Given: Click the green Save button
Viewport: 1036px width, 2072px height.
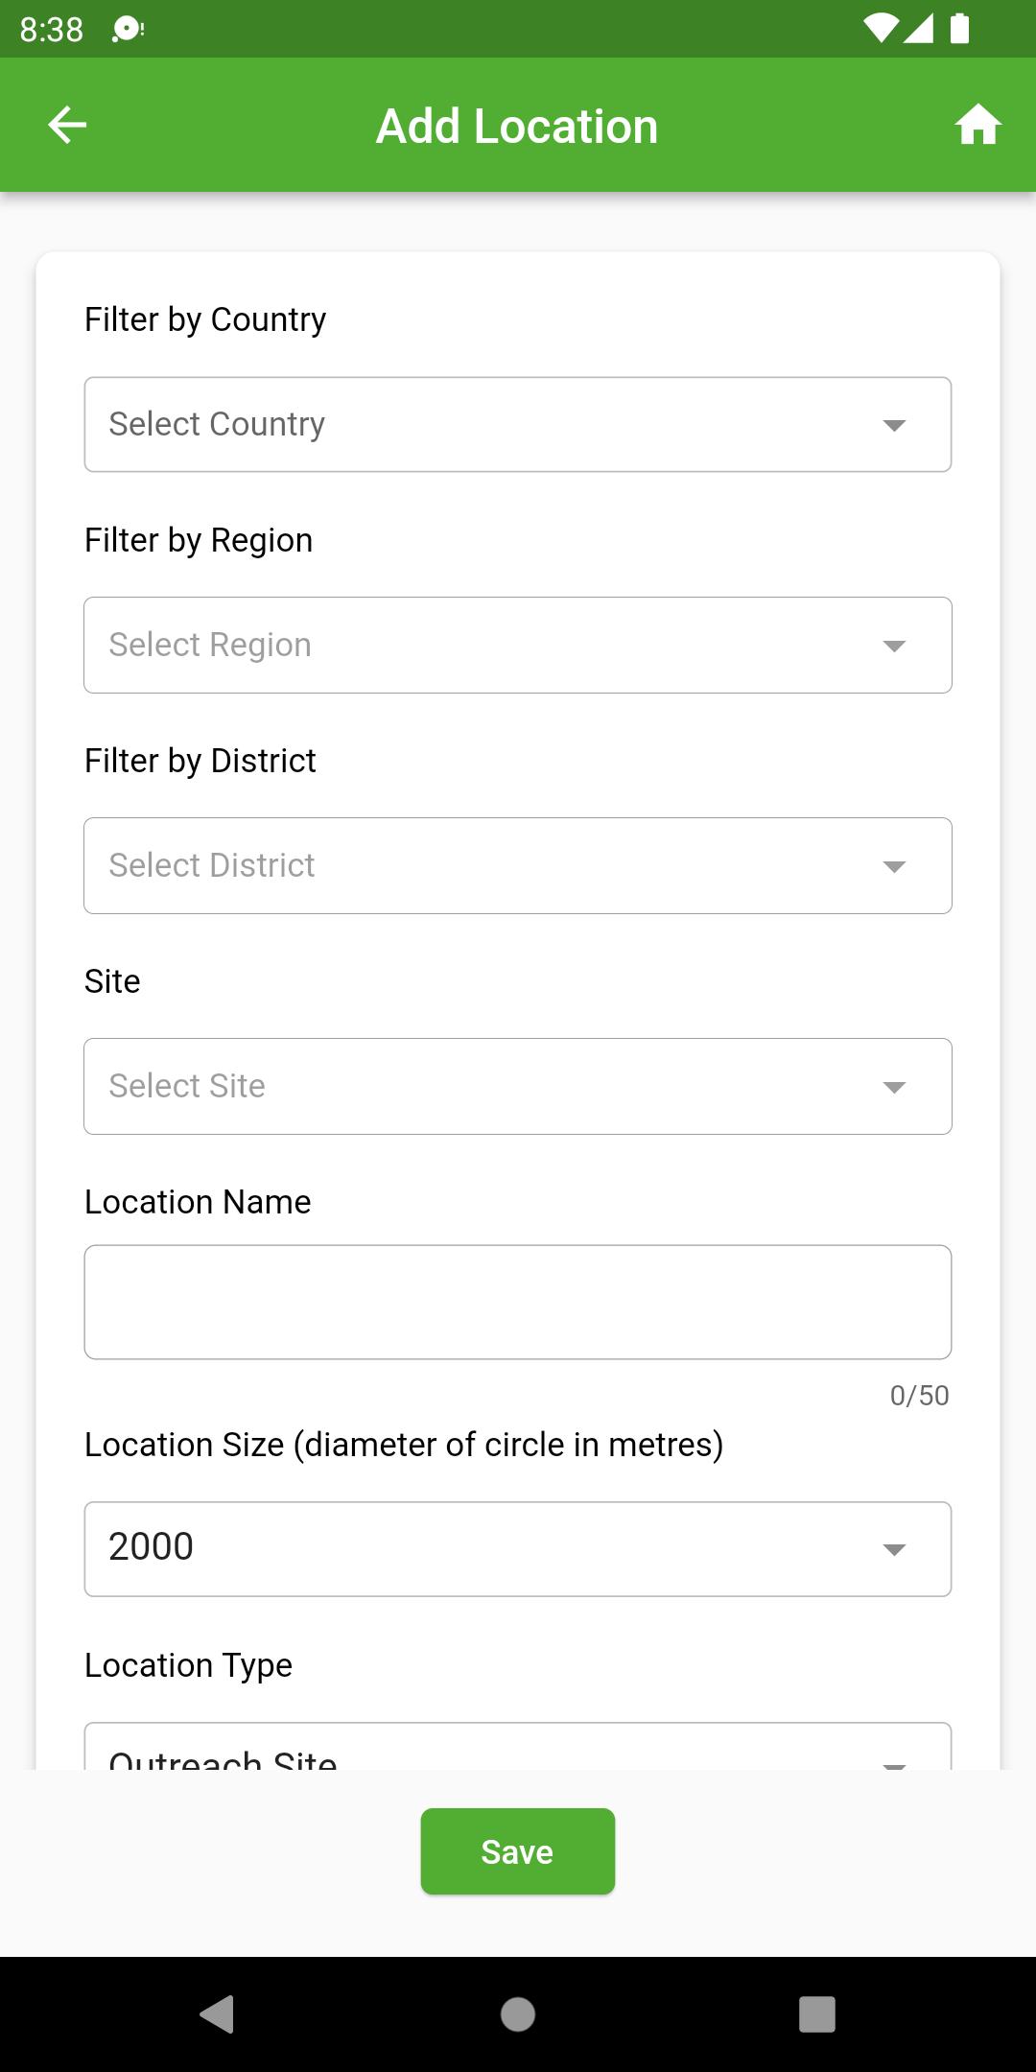Looking at the screenshot, I should 517,1851.
